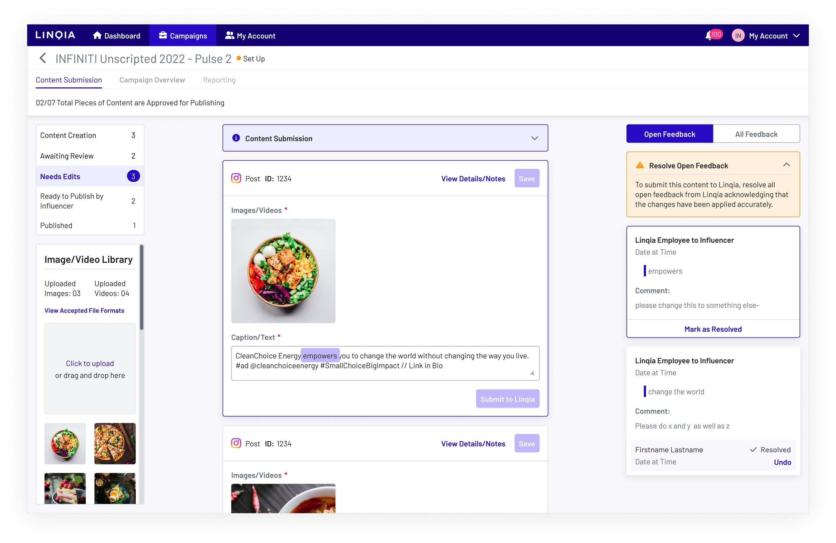Click the LINQIA logo
The height and width of the screenshot is (543, 836).
pyautogui.click(x=55, y=35)
